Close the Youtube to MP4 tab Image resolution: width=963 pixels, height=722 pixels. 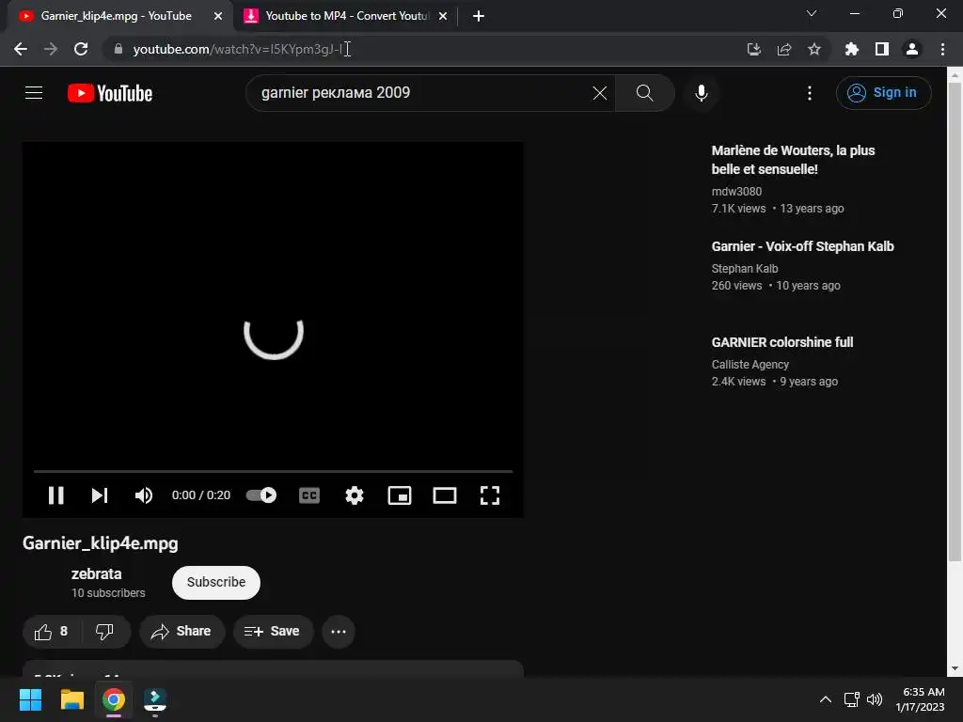(x=443, y=16)
